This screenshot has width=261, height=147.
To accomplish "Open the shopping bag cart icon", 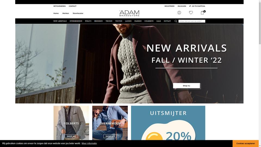I will 202,13.
